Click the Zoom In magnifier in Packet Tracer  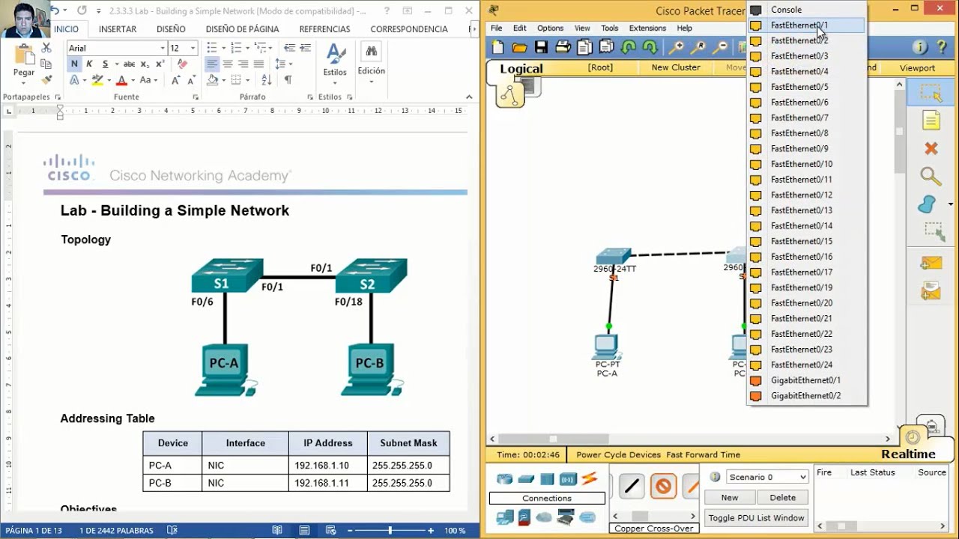coord(677,48)
